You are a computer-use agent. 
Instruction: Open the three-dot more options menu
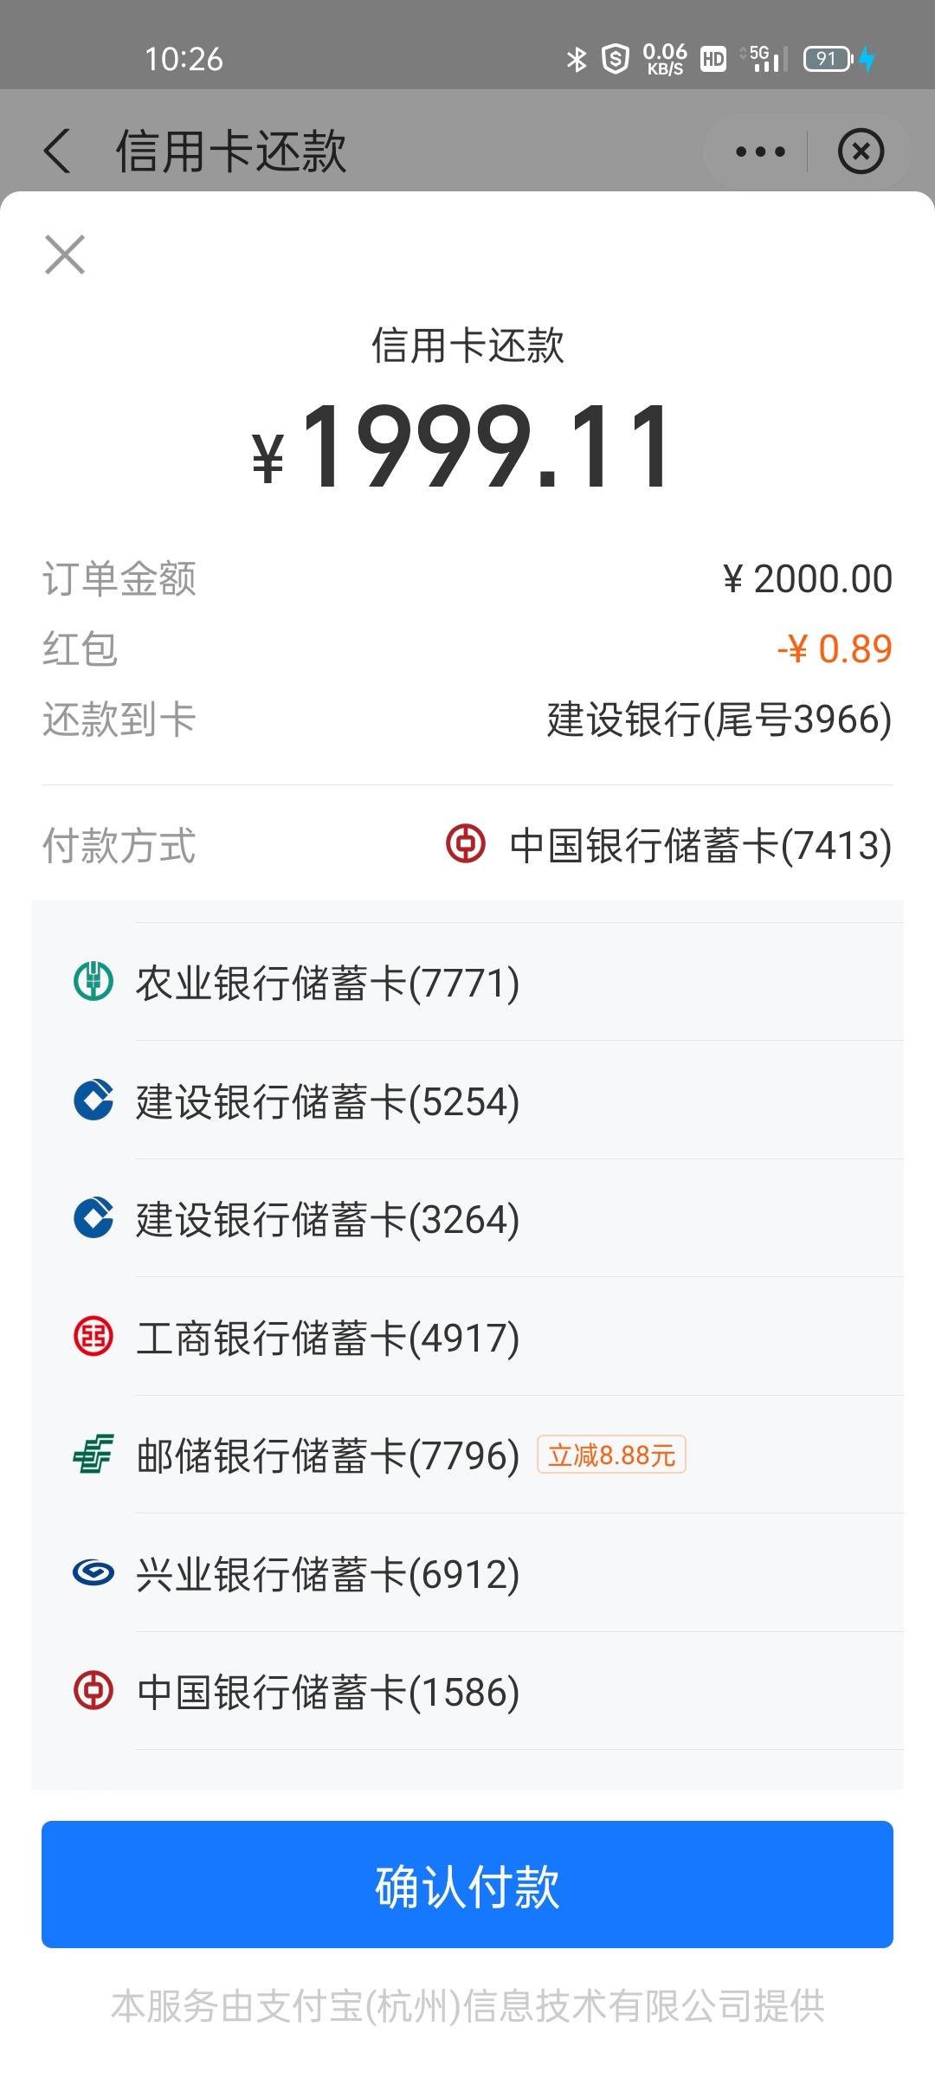tap(759, 152)
